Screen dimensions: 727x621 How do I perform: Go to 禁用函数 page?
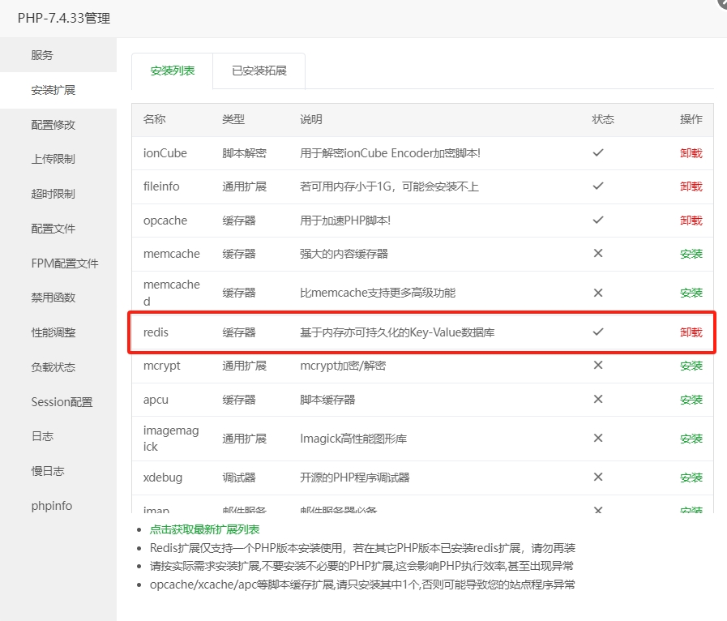[53, 298]
